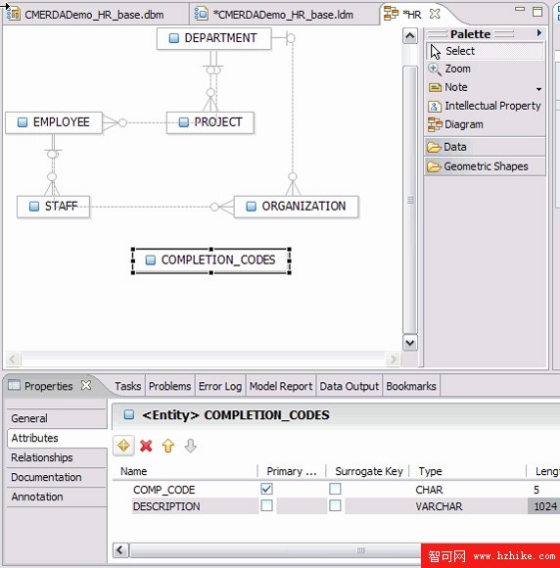Delete attribute with red X icon

[146, 446]
